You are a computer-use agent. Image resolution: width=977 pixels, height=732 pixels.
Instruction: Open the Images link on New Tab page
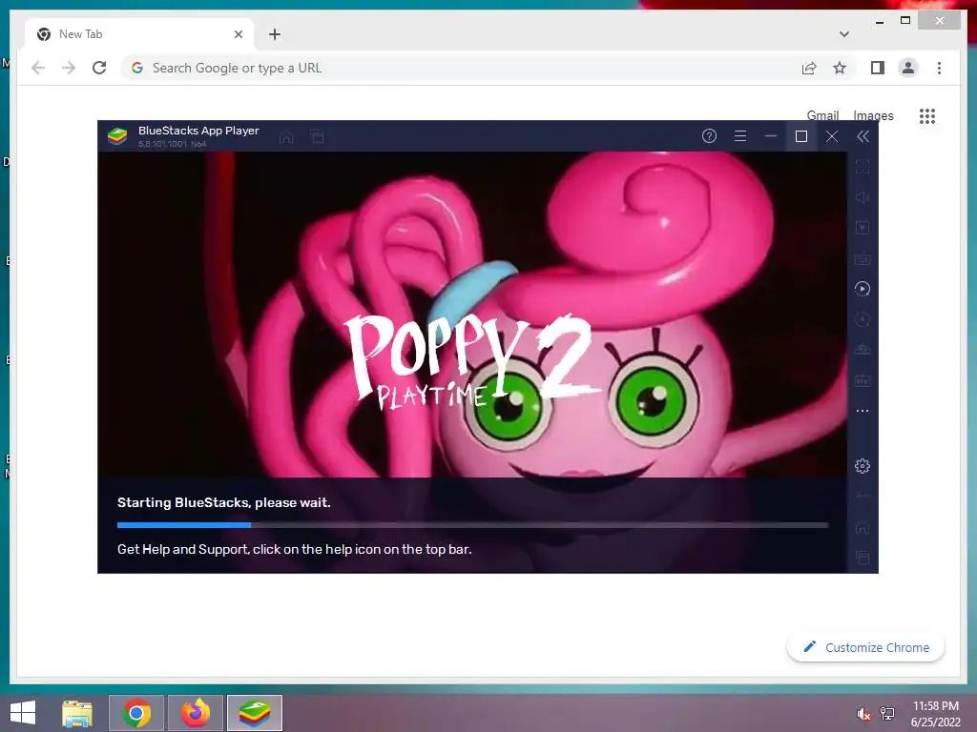pyautogui.click(x=873, y=115)
